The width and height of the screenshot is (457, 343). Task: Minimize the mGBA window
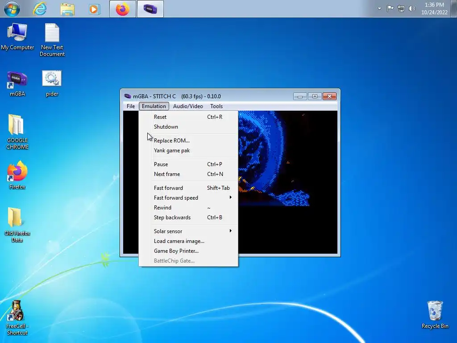[300, 96]
